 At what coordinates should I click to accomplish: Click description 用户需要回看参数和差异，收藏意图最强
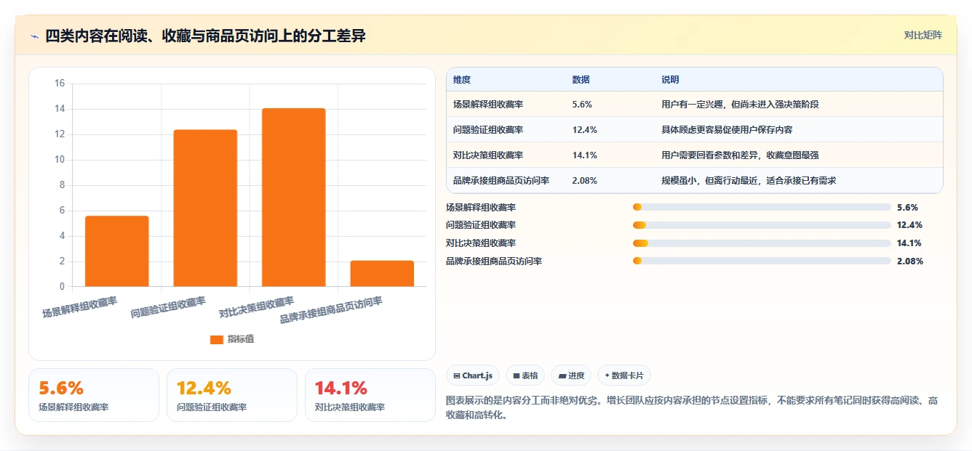point(740,155)
